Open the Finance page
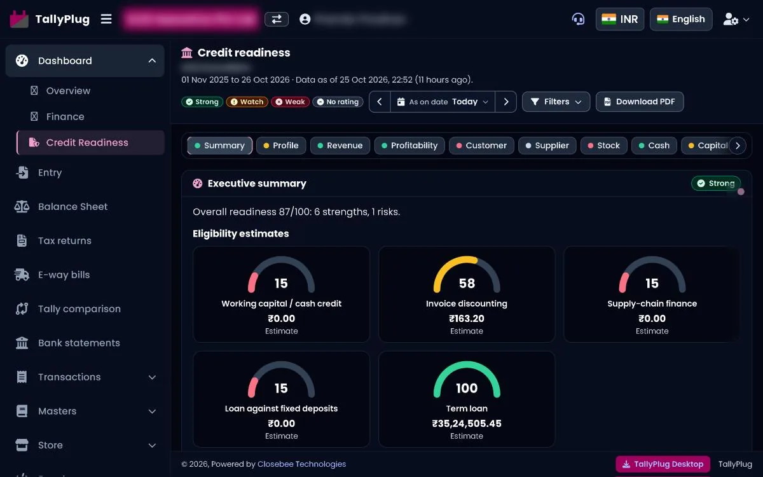The height and width of the screenshot is (477, 763). pyautogui.click(x=65, y=117)
